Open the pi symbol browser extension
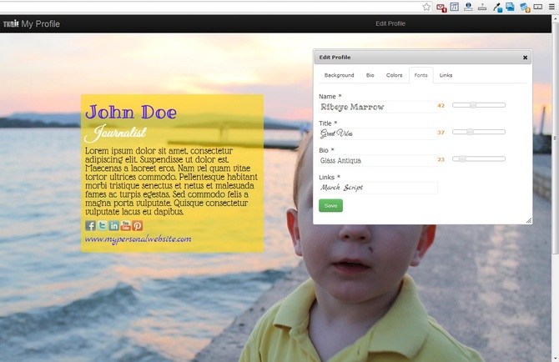The image size is (559, 362). click(454, 7)
